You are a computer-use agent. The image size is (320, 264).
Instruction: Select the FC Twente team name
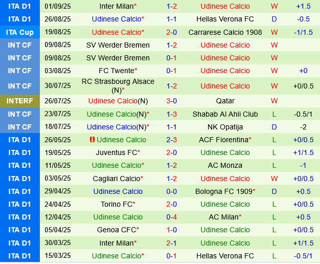[x=116, y=71]
